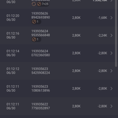Click the circular badge icon under 9535566848
Image resolution: width=118 pixels, height=118 pixels.
34,39
